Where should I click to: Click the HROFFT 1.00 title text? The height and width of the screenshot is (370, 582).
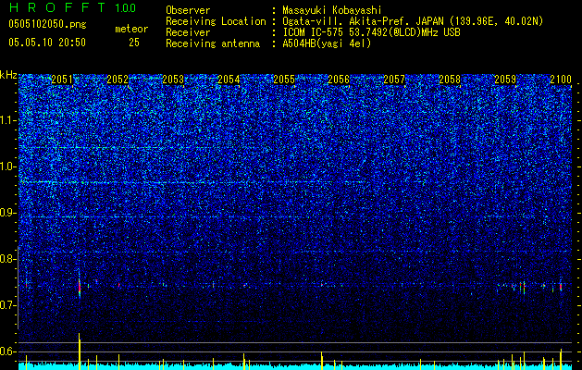click(x=72, y=7)
